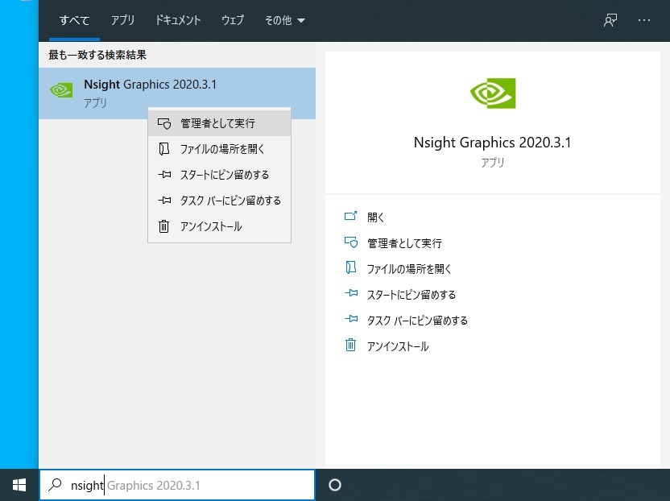Click ファイルの場所を開く in the right pane
The width and height of the screenshot is (670, 501).
pos(409,269)
